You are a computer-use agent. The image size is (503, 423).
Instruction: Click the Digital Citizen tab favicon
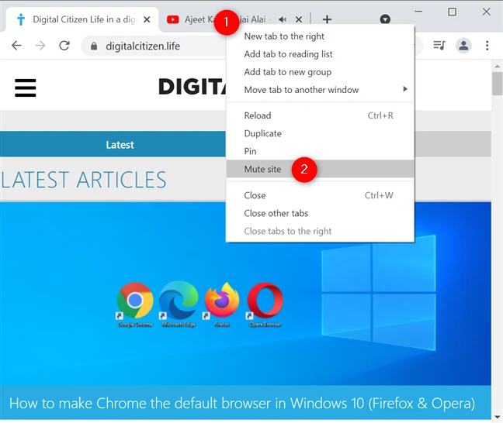point(21,19)
